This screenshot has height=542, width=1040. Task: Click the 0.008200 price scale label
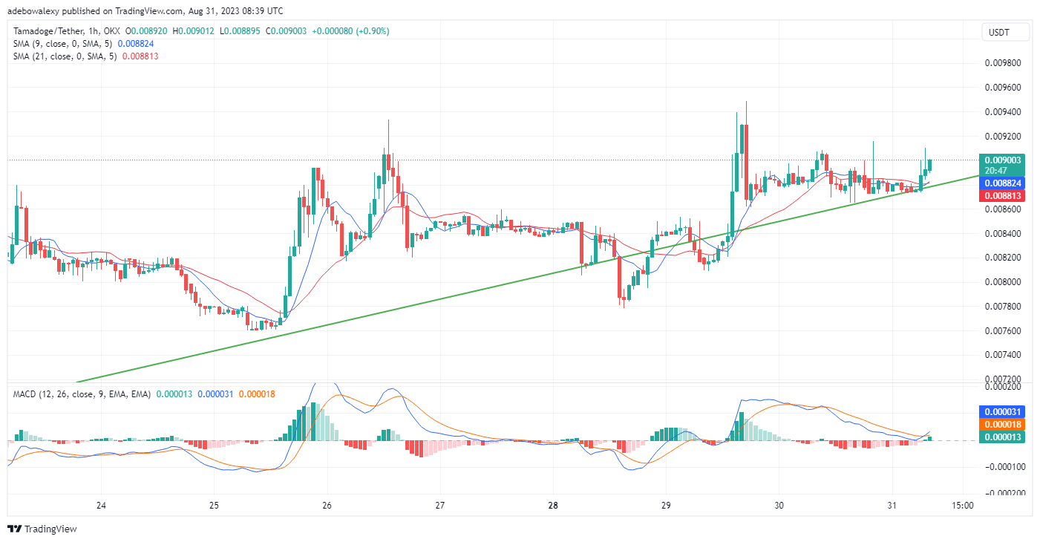1003,258
